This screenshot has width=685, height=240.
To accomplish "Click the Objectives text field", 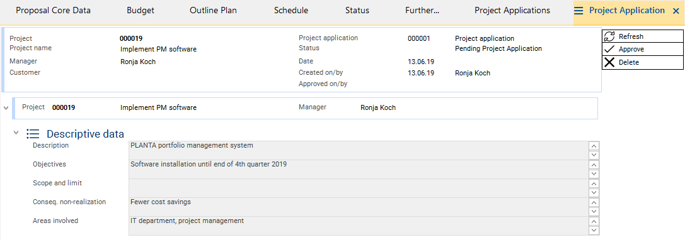I will (x=359, y=169).
